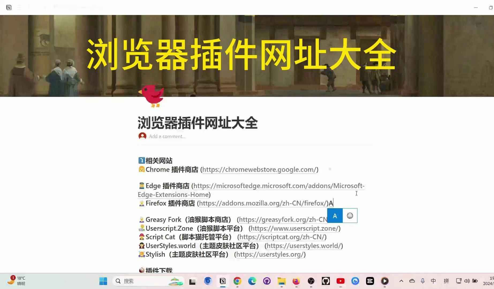Viewport: 494px width, 289px height.
Task: Open CapCut from the taskbar
Action: 370,281
